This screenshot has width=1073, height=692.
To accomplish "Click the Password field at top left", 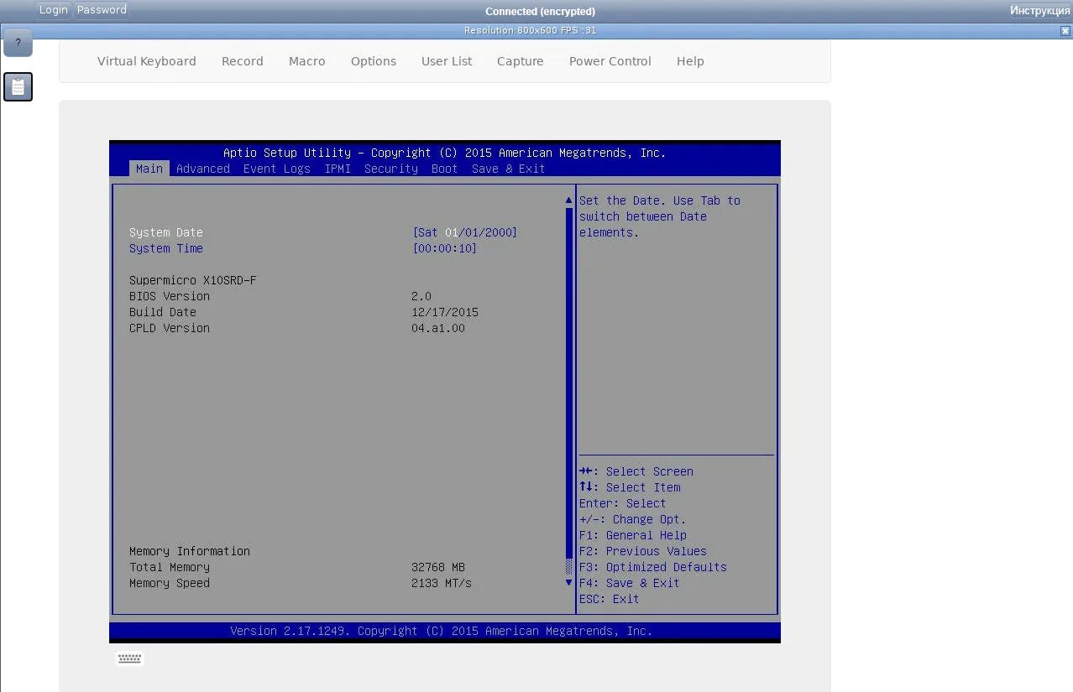I will tap(102, 10).
